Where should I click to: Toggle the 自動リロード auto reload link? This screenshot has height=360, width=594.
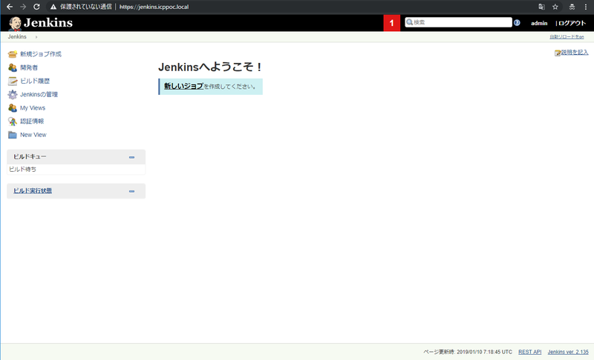567,36
